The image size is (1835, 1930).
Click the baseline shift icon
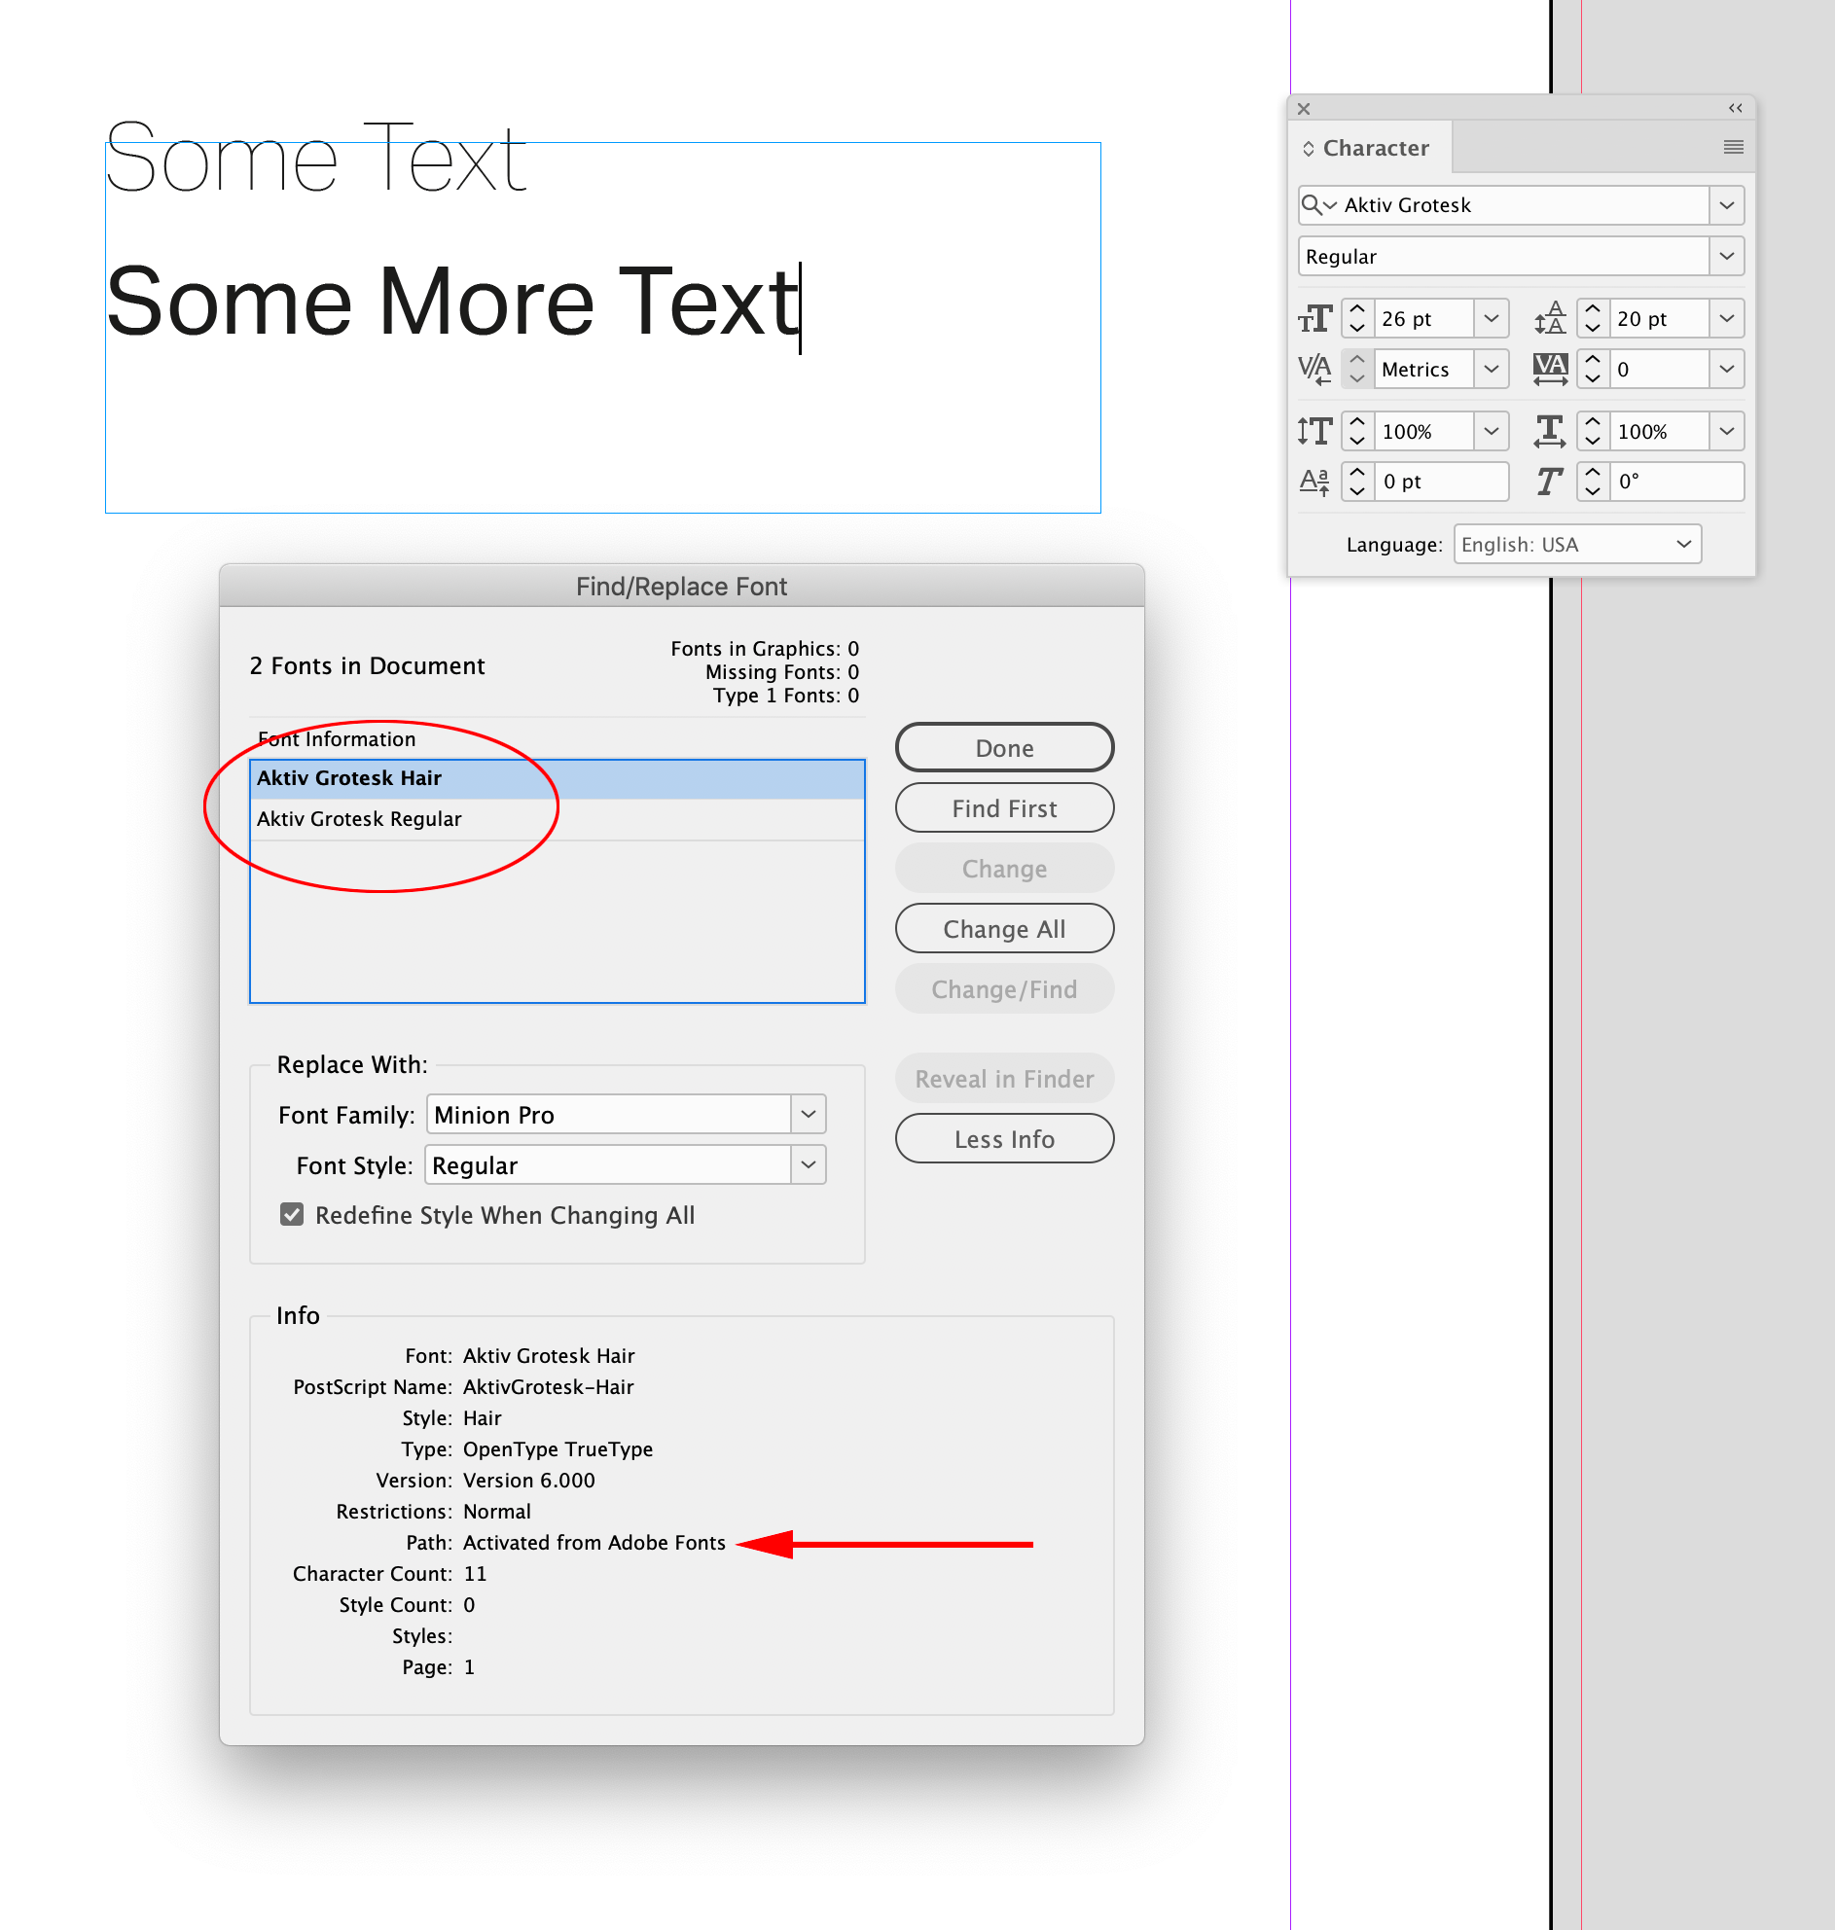tap(1314, 481)
